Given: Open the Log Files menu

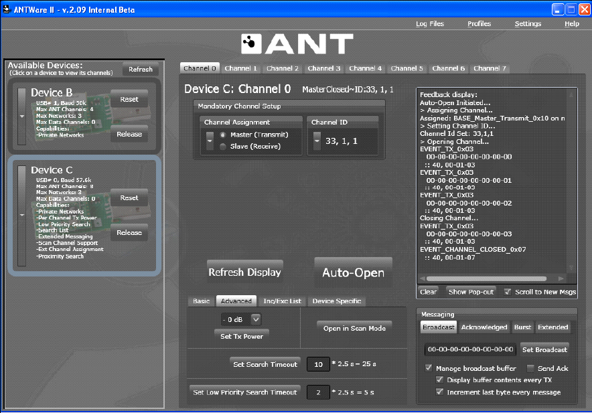Looking at the screenshot, I should (430, 24).
